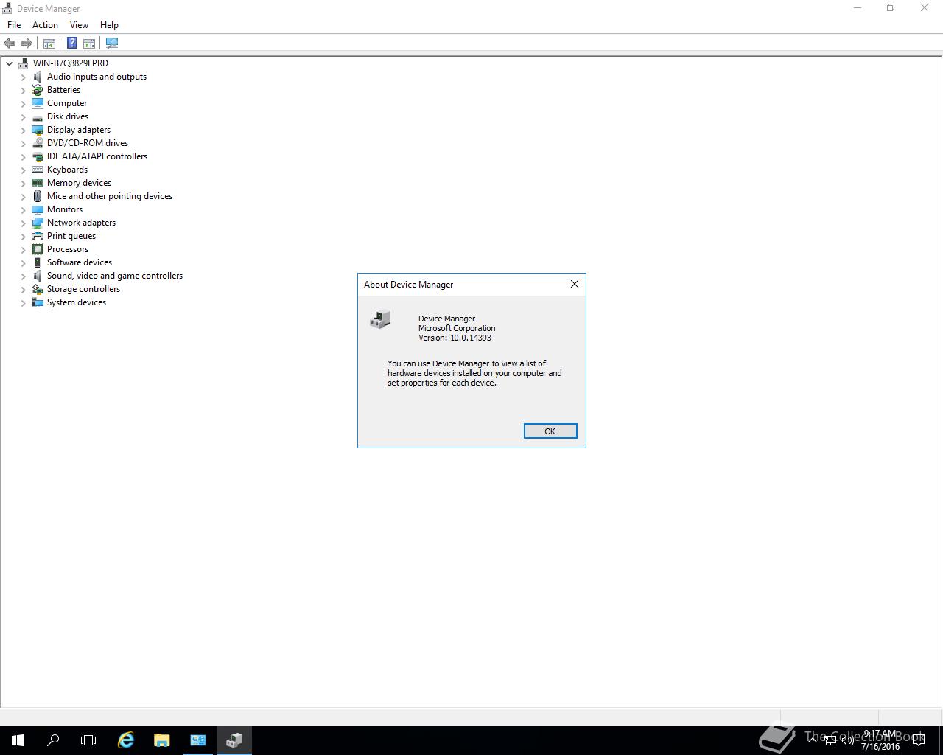Image resolution: width=943 pixels, height=755 pixels.
Task: Toggle Show/Hide Console Tree toolbar icon
Action: [x=49, y=44]
